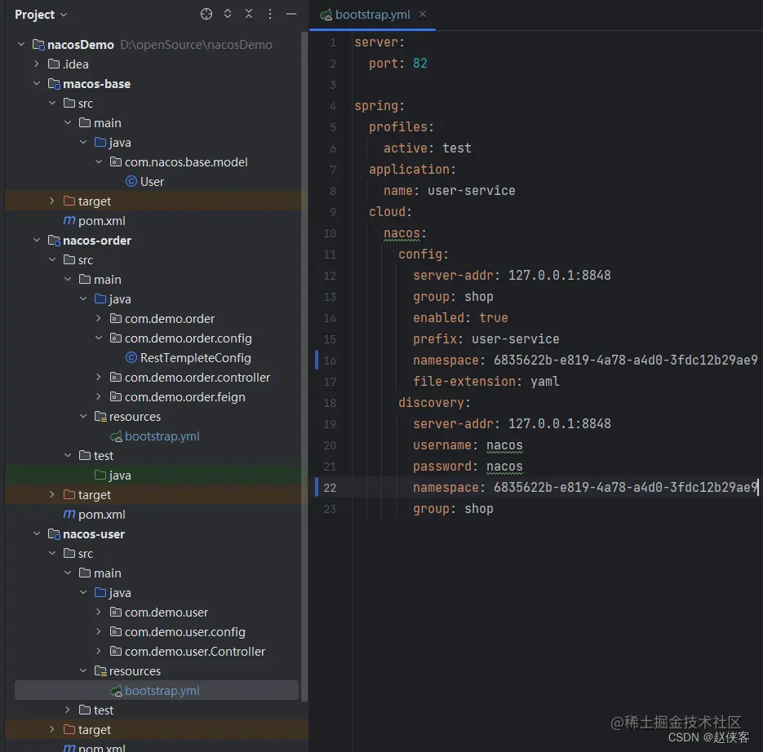
Task: Click Maven icon of macos-base pom.xml
Action: coord(69,220)
